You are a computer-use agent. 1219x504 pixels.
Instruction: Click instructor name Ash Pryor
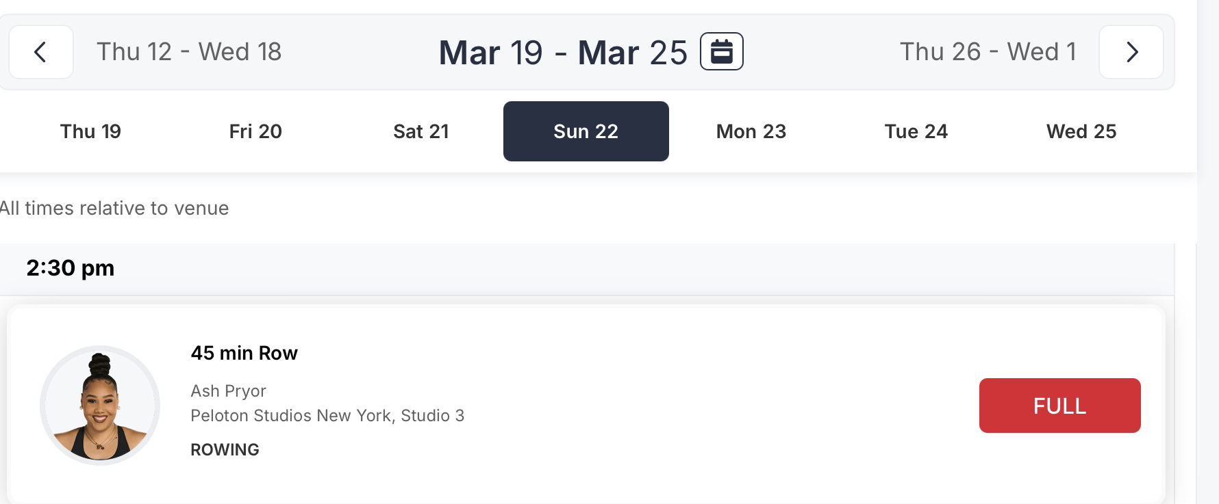[228, 391]
